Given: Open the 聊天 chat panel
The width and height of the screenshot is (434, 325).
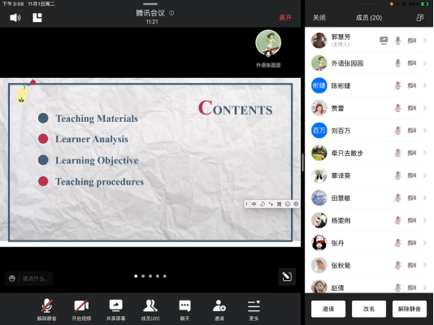Looking at the screenshot, I should [x=184, y=310].
